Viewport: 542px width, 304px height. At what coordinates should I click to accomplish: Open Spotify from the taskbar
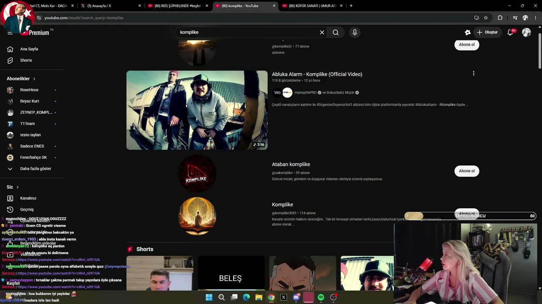[x=321, y=297]
